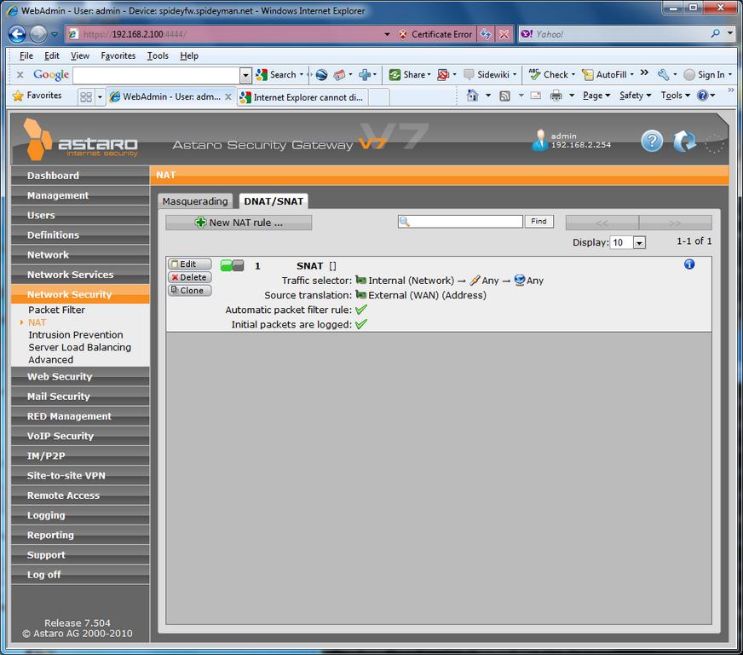Viewport: 743px width, 655px height.
Task: Click the Read Mail envelope icon
Action: [x=535, y=96]
